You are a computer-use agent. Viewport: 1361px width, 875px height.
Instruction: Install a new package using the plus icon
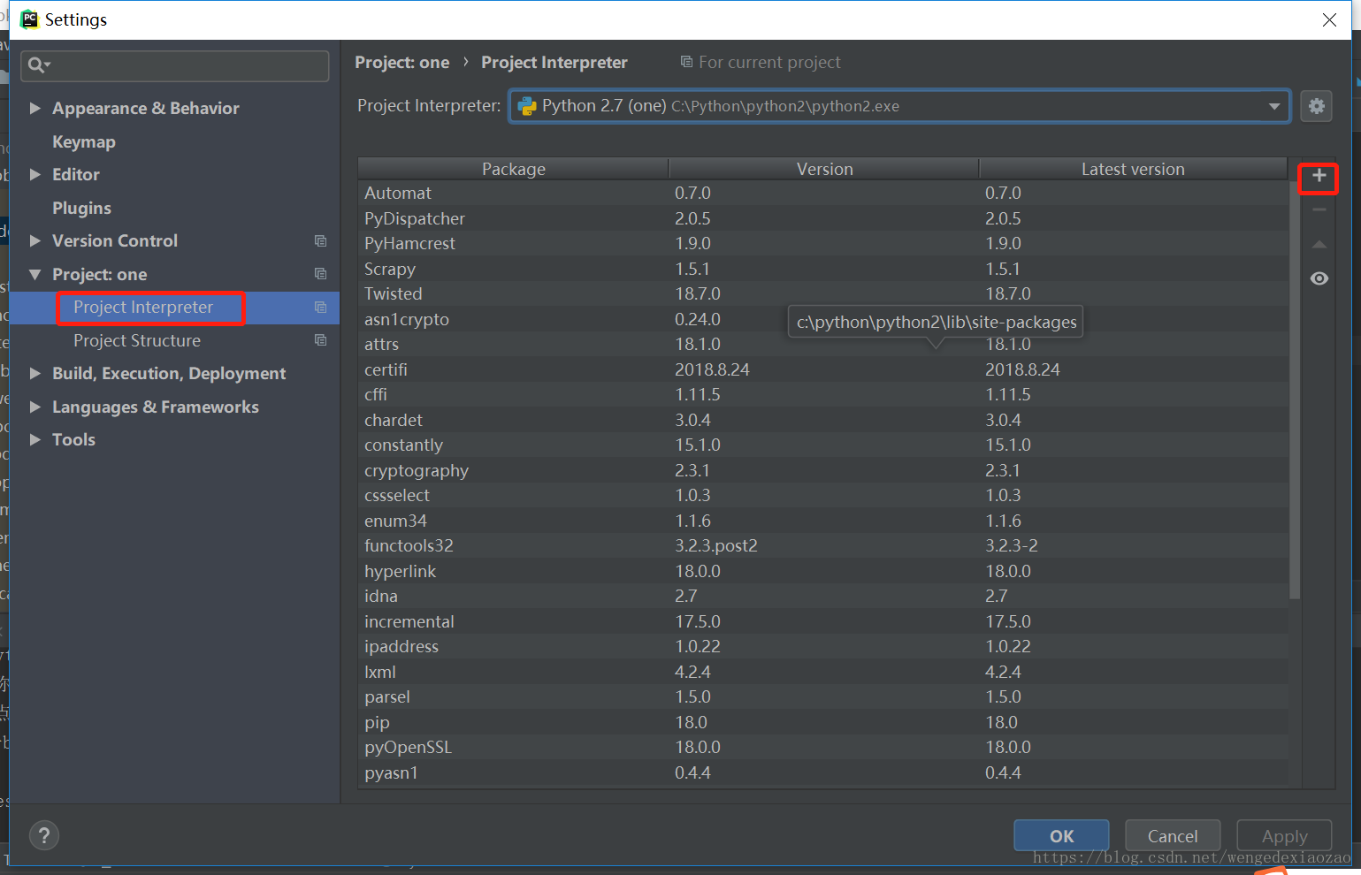click(x=1319, y=178)
